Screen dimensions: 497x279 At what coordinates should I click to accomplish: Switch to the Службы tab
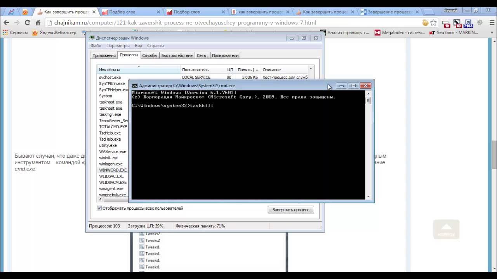point(149,55)
